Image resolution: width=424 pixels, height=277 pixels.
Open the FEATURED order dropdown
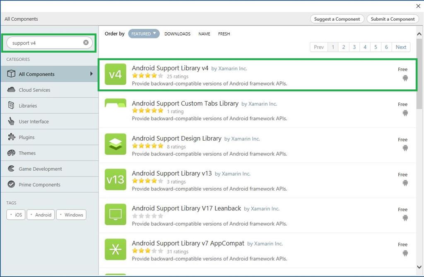(x=144, y=34)
